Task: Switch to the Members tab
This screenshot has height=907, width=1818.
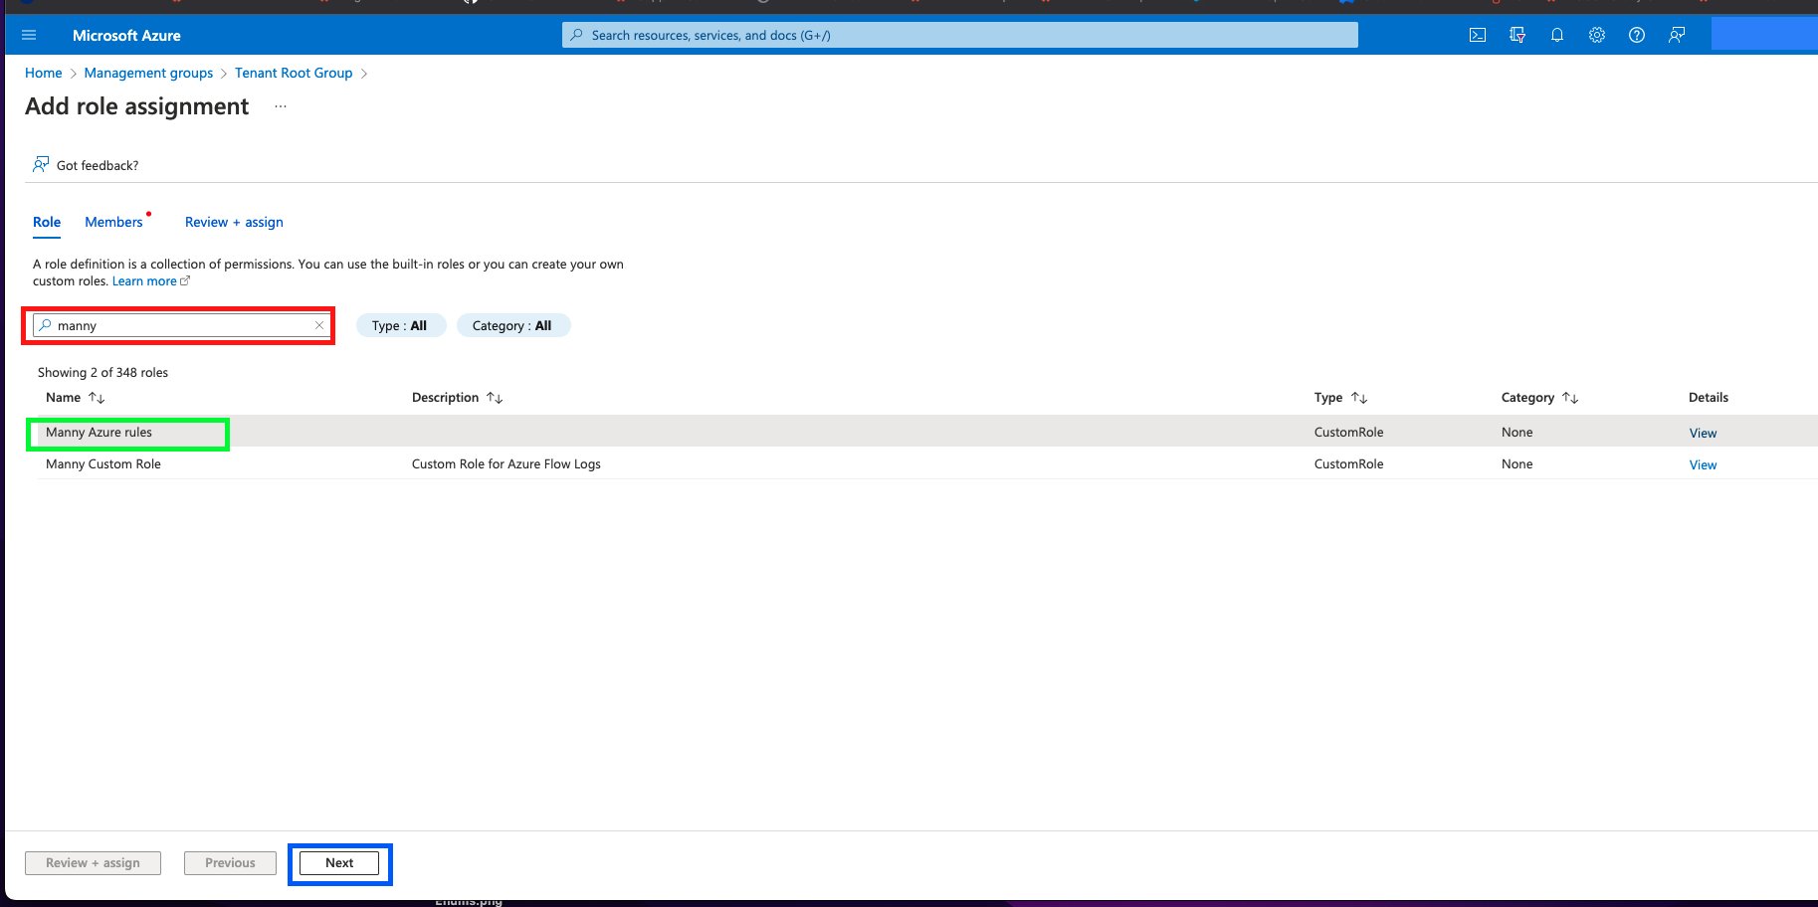Action: [112, 222]
